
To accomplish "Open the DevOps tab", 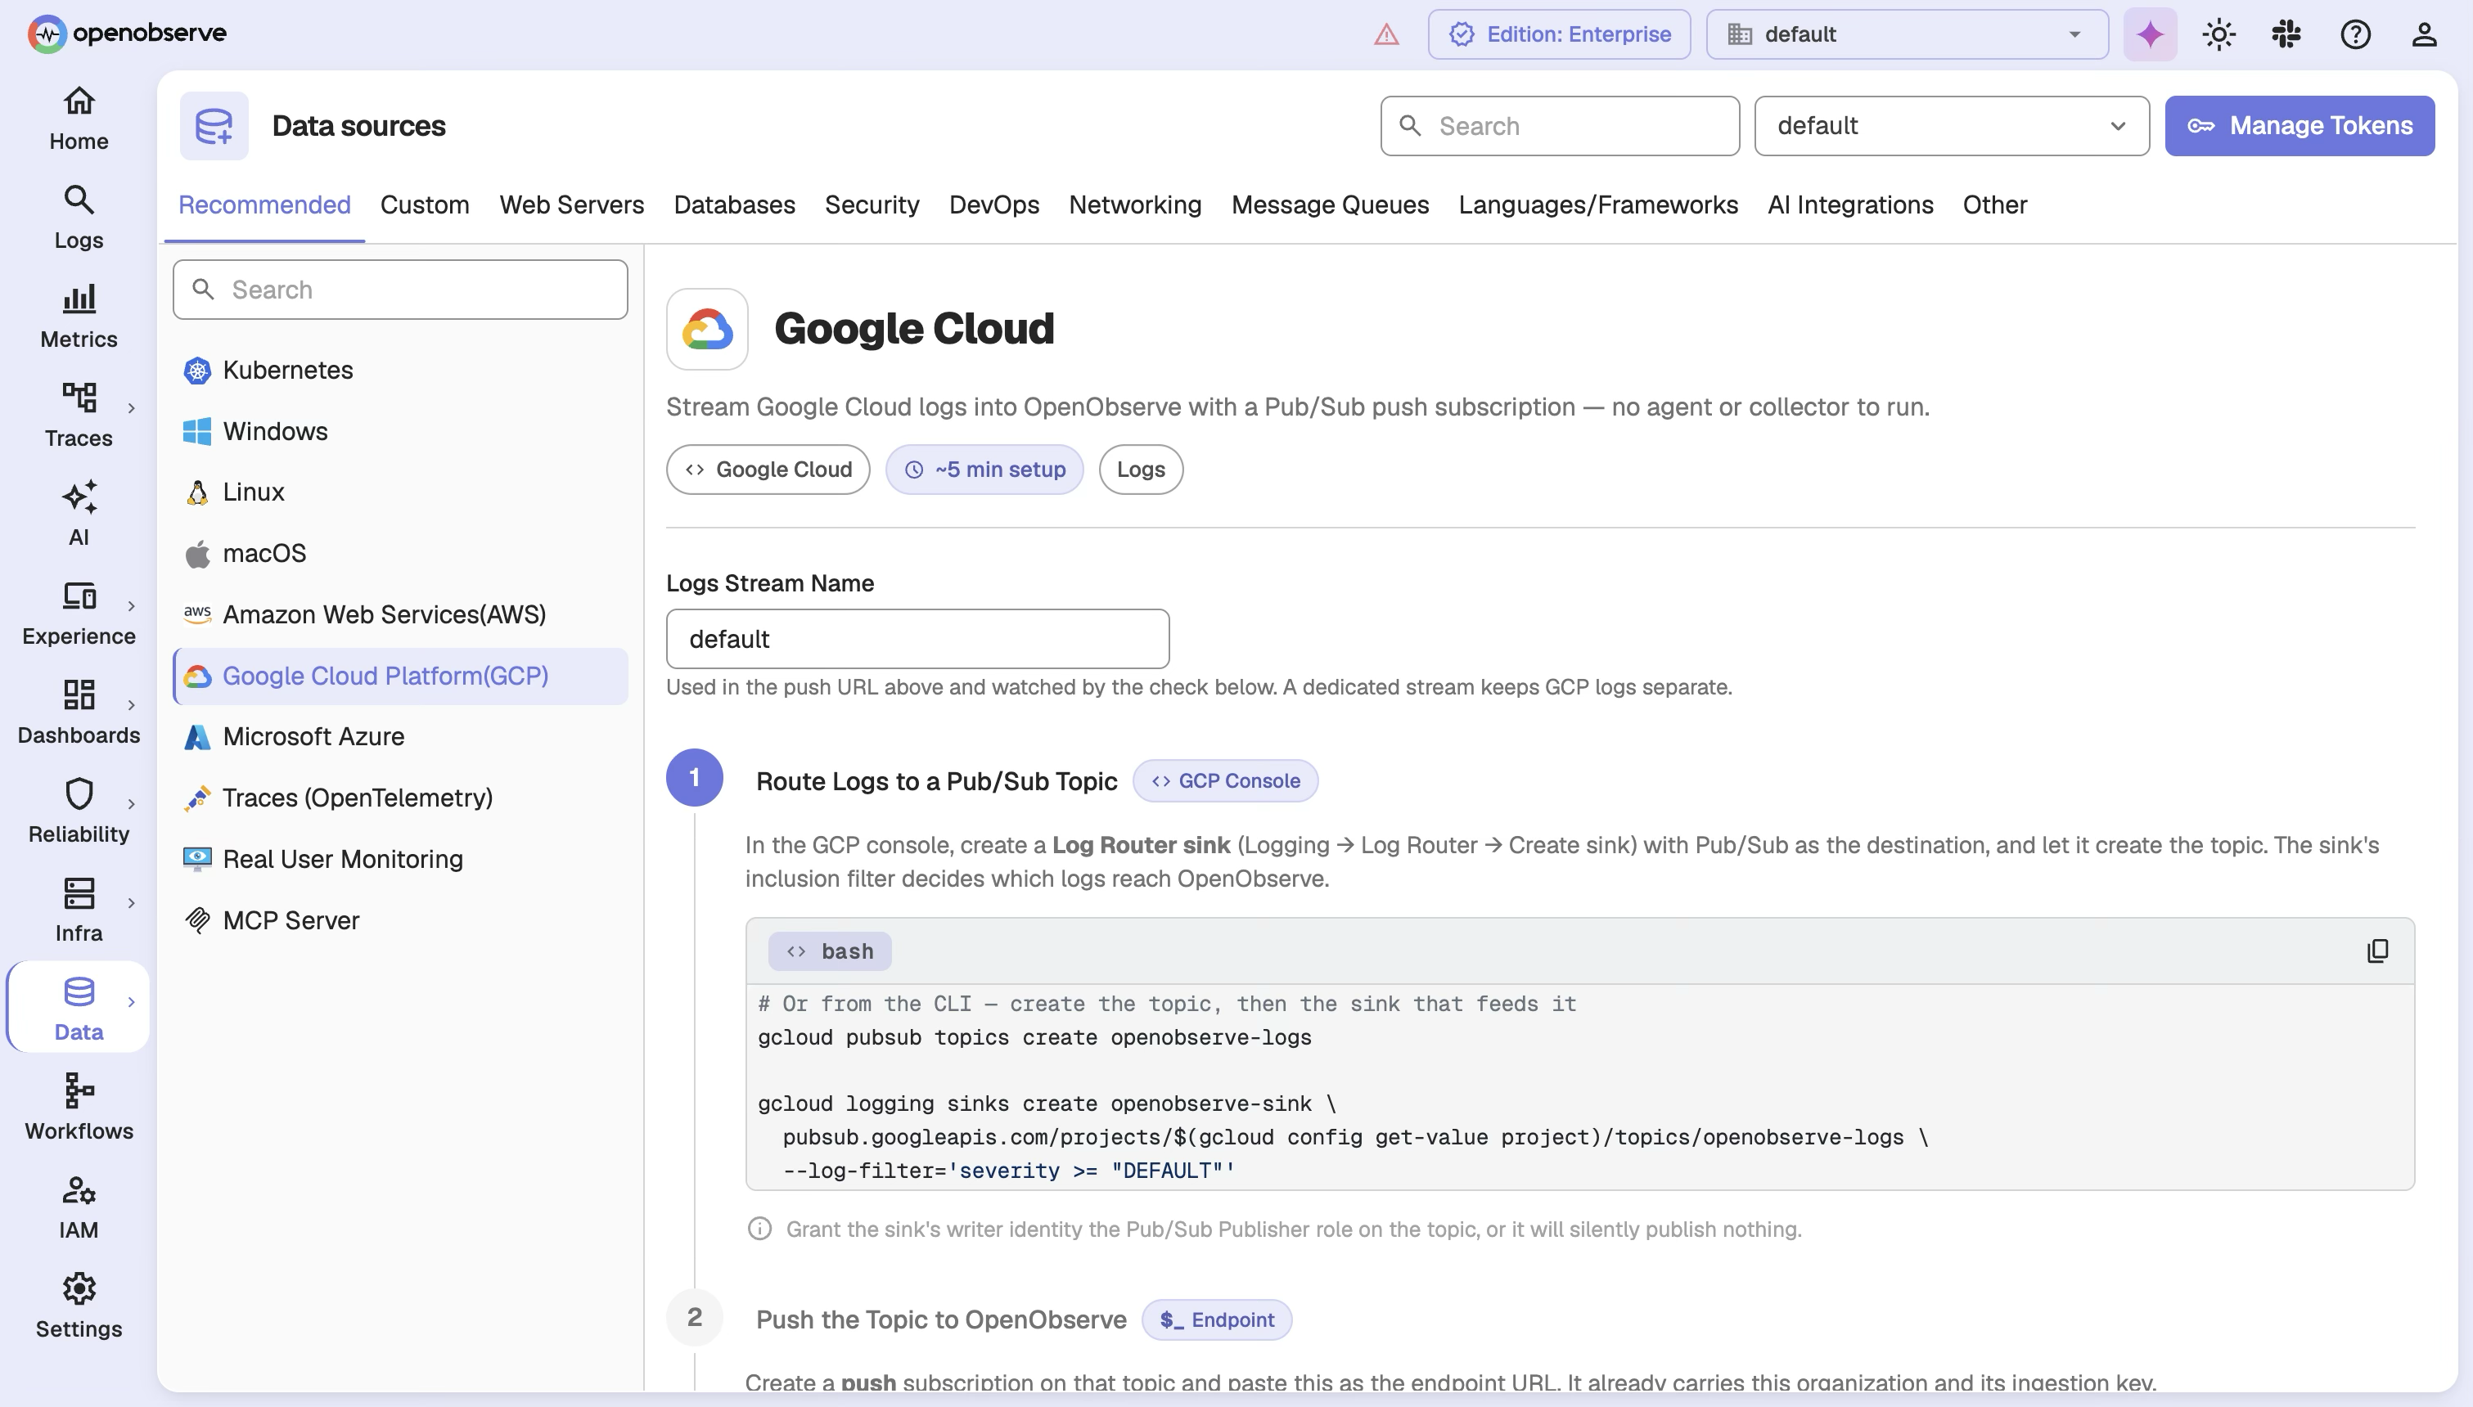I will [993, 205].
